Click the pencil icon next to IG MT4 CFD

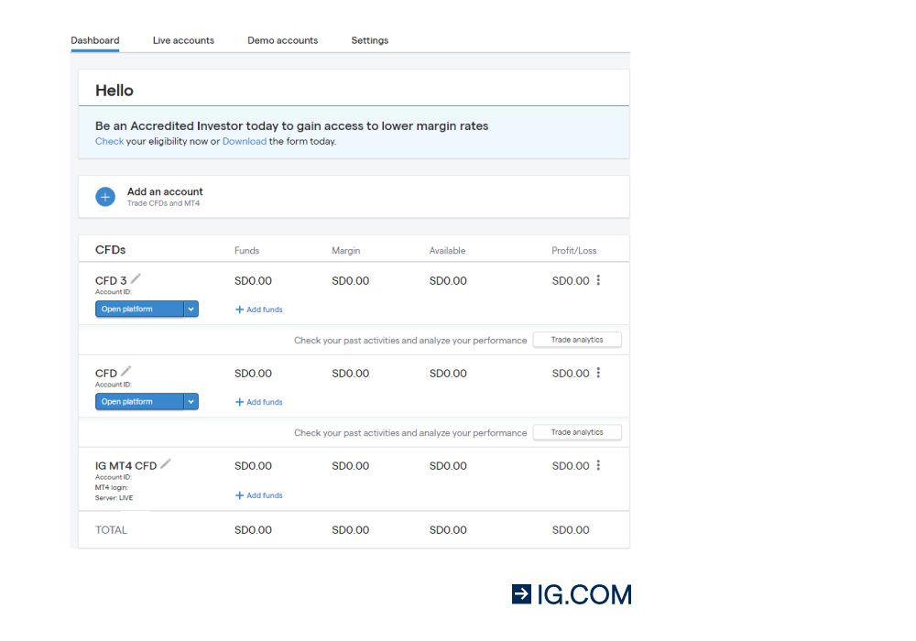(x=165, y=462)
